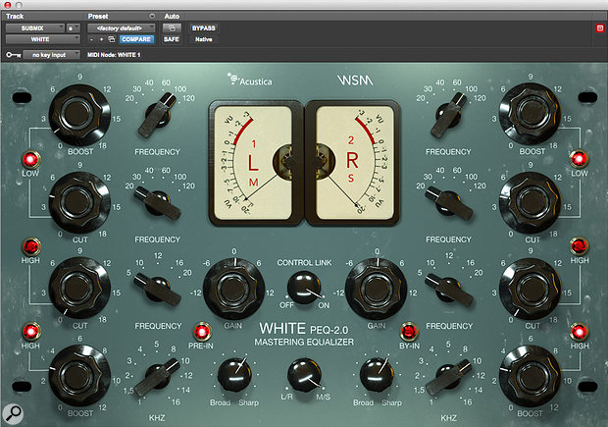
Task: Open the insert position dot dropdown
Action: pyautogui.click(x=73, y=27)
